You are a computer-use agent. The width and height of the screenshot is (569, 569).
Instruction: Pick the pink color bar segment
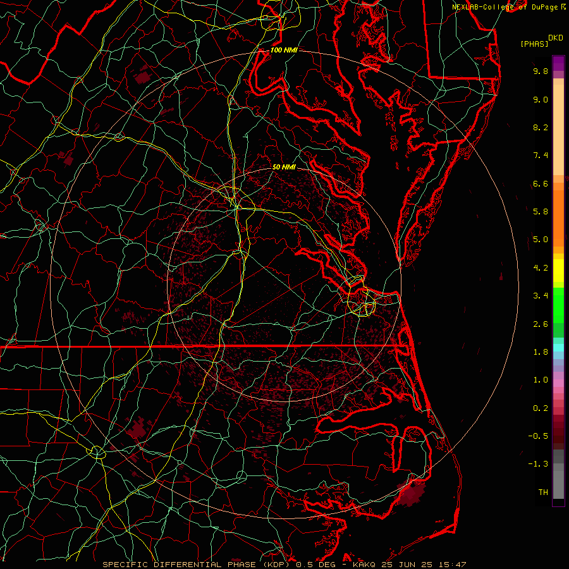(x=558, y=383)
